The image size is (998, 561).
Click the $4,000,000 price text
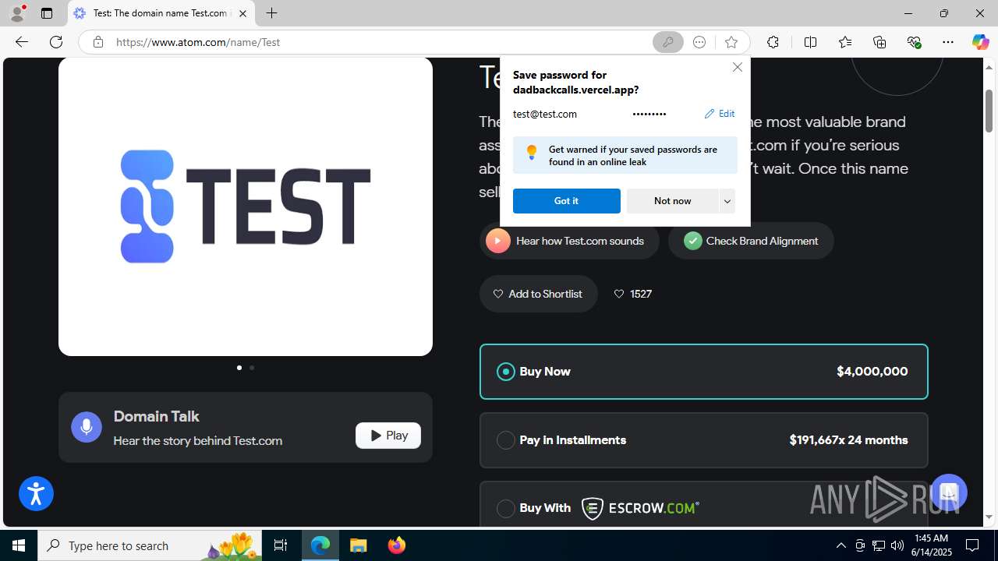[872, 372]
